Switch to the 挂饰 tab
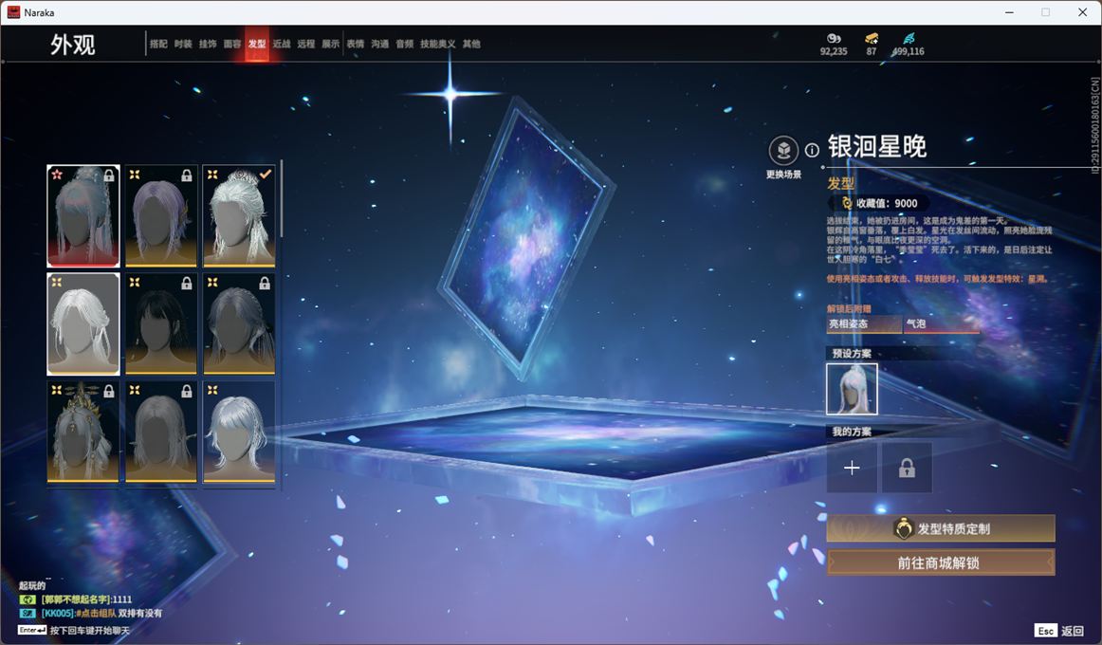Image resolution: width=1102 pixels, height=645 pixels. (208, 44)
